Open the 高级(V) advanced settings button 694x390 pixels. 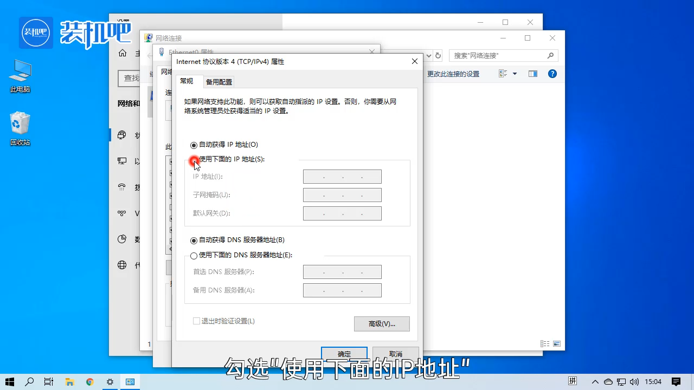[382, 323]
